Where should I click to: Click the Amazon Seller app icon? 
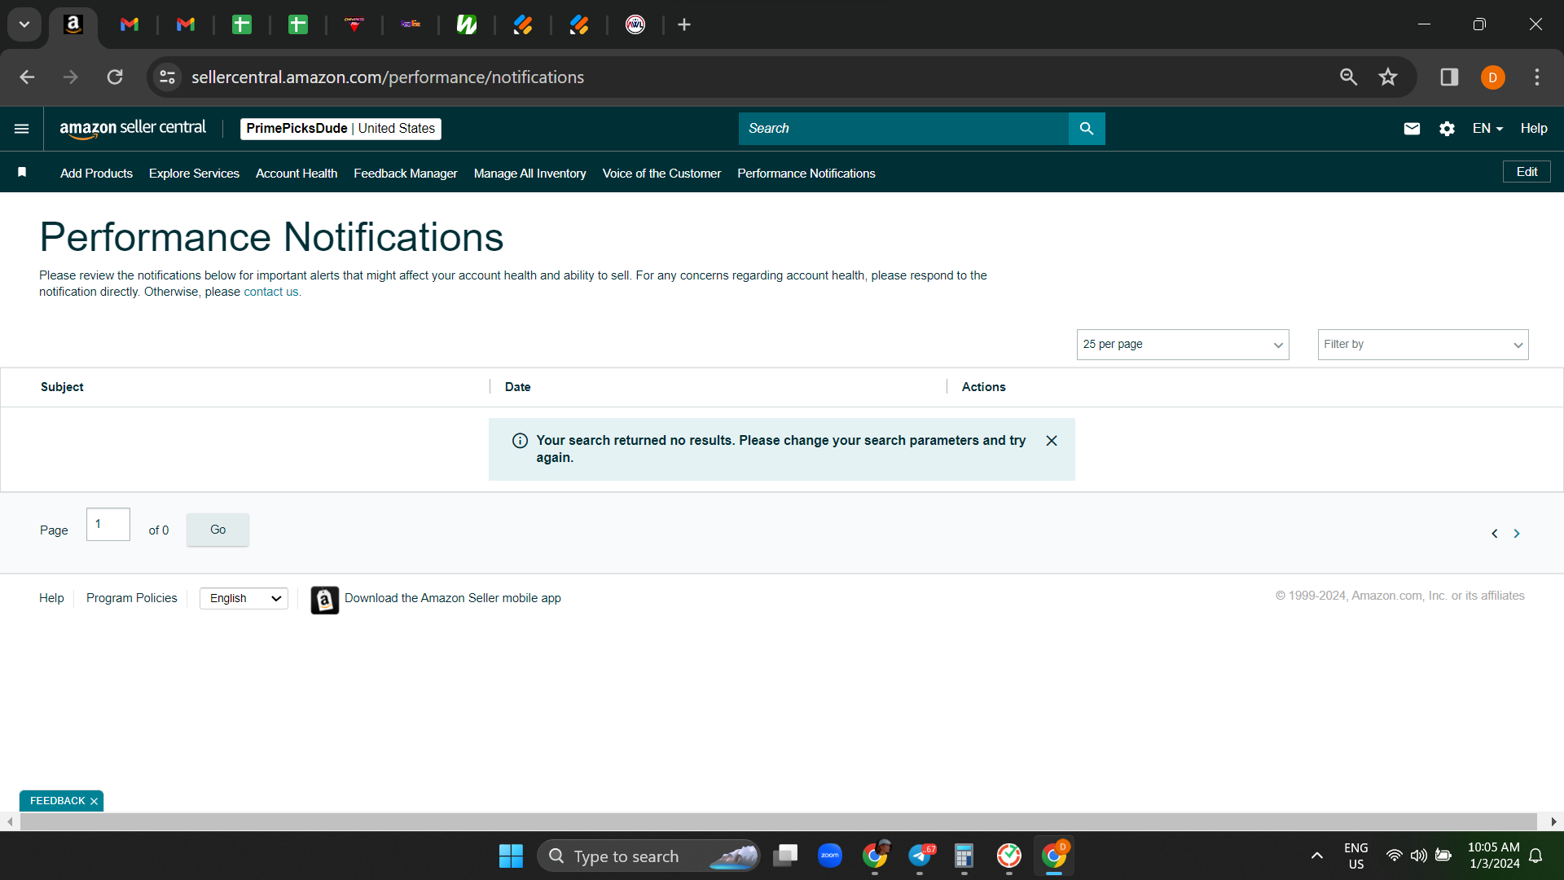coord(325,601)
